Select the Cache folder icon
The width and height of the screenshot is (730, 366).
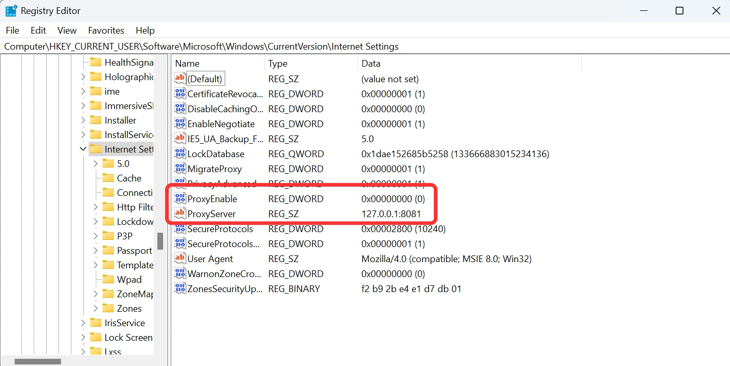[108, 178]
